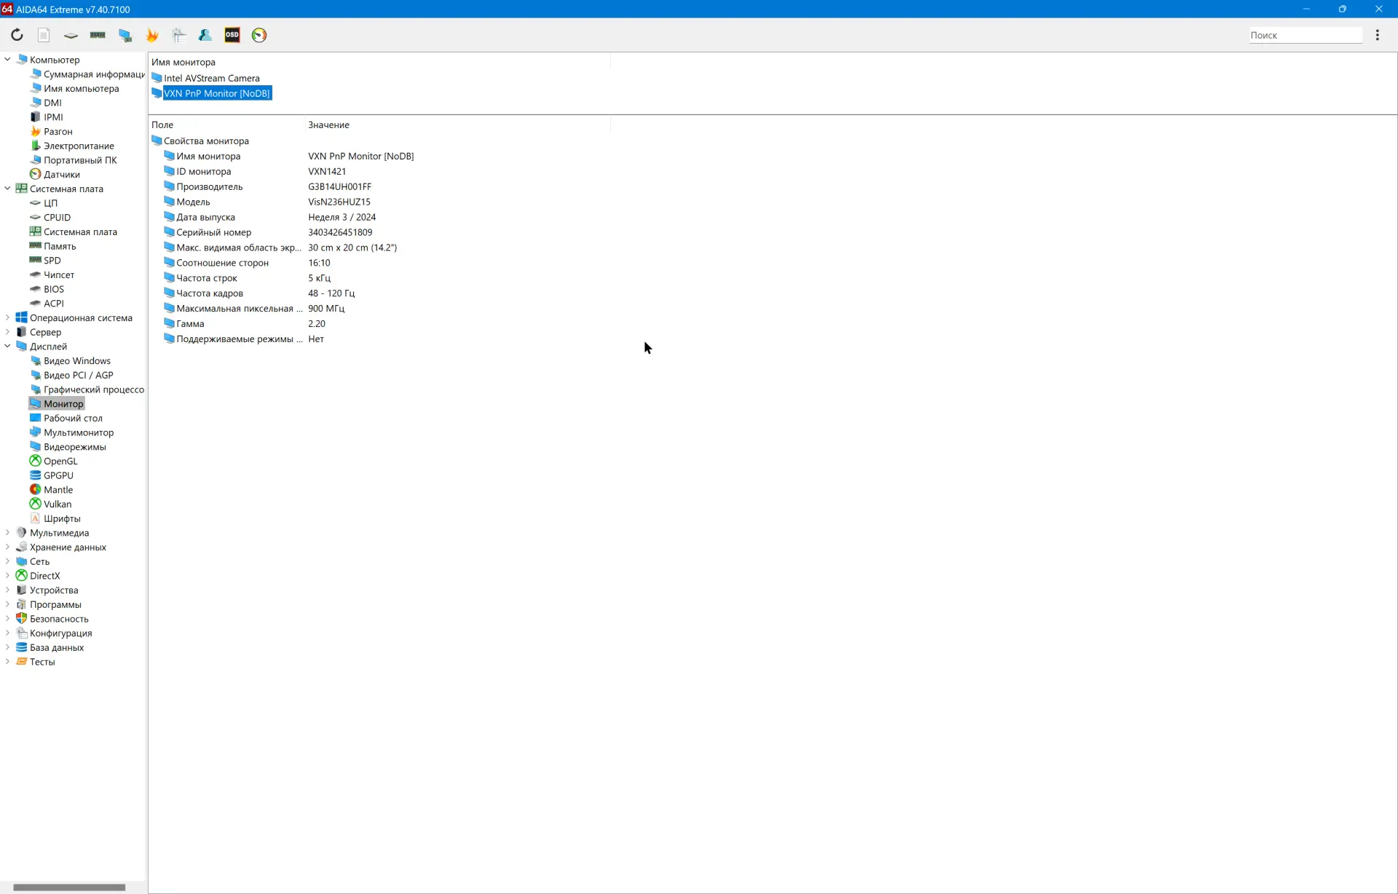This screenshot has width=1398, height=894.
Task: Collapse the Дисплей tree node
Action: (x=7, y=347)
